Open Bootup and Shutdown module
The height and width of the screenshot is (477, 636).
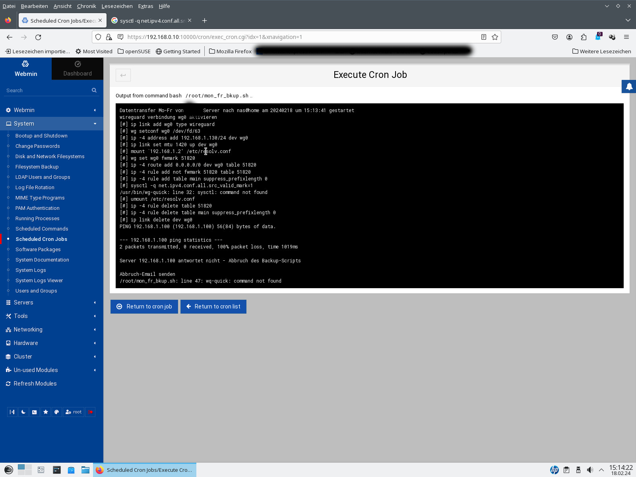(x=41, y=136)
